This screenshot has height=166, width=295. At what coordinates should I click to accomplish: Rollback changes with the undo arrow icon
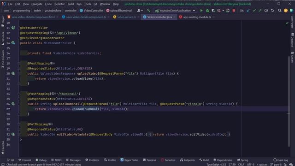point(272,11)
